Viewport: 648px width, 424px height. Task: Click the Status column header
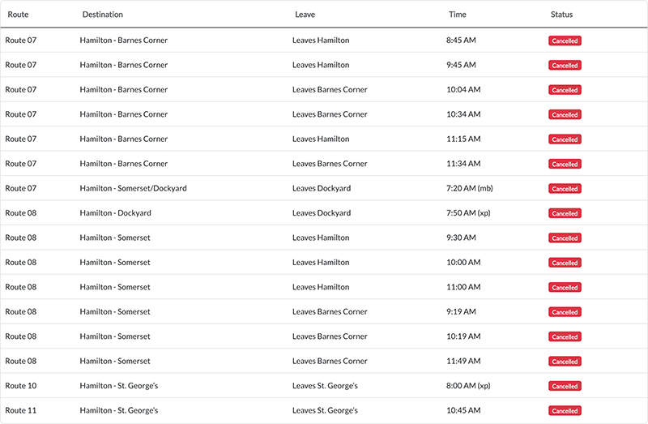point(561,15)
